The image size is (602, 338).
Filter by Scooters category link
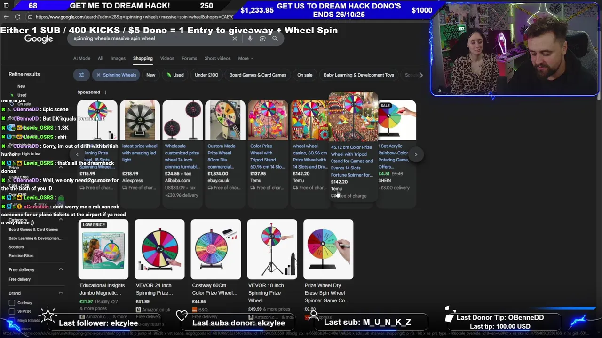[16, 247]
